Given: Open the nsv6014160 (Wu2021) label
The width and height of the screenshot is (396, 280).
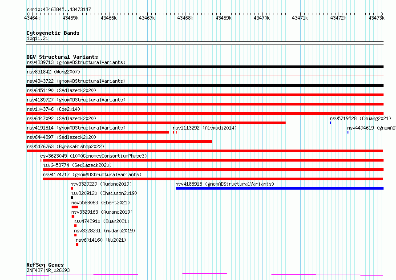Looking at the screenshot, I should pos(101,240).
